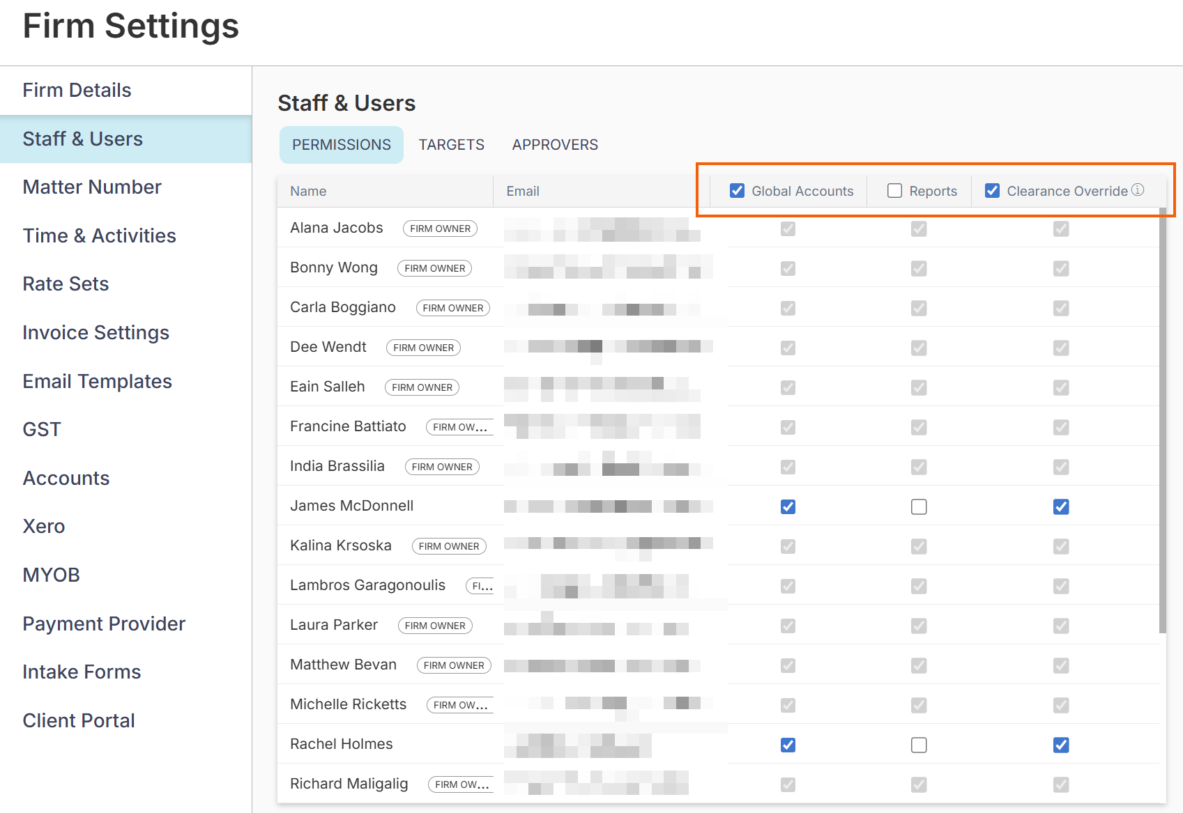Enable Reports for James McDonnell
Screen dimensions: 1183x813
pos(919,506)
